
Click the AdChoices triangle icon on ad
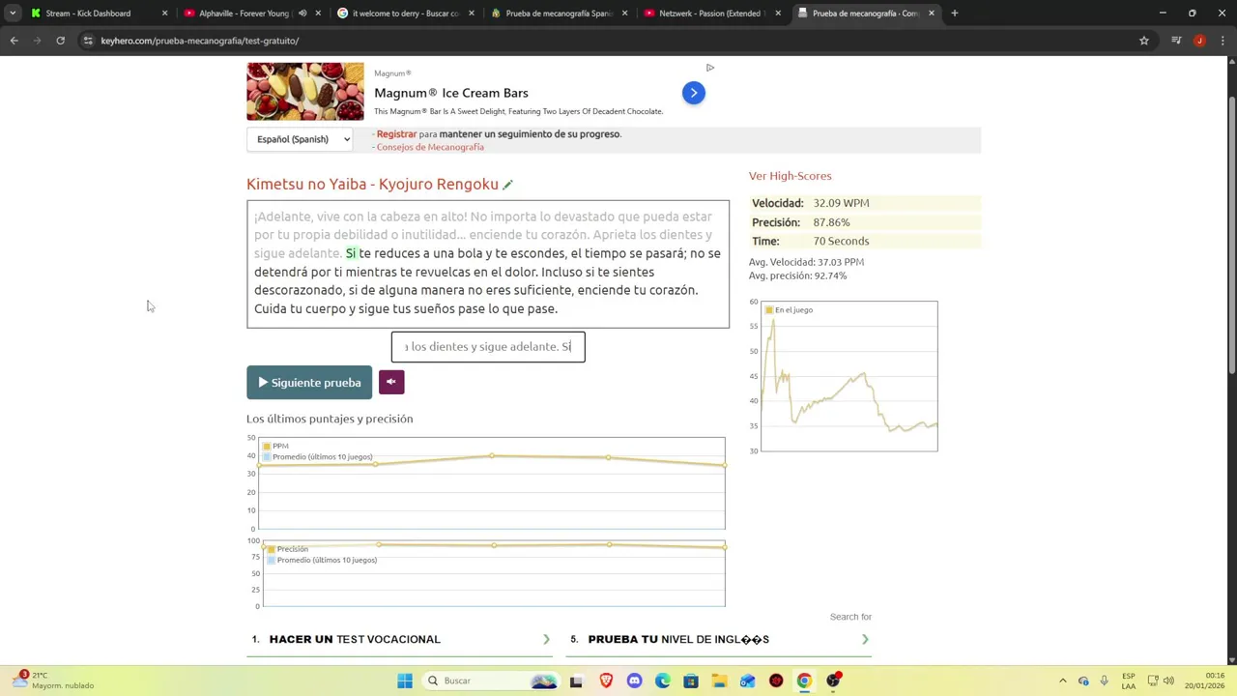click(x=710, y=68)
